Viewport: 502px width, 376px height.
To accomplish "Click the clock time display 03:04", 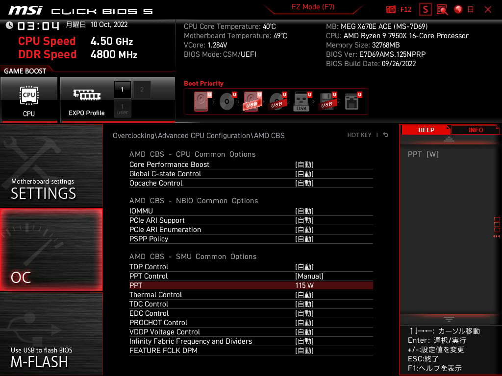I will 38,26.
